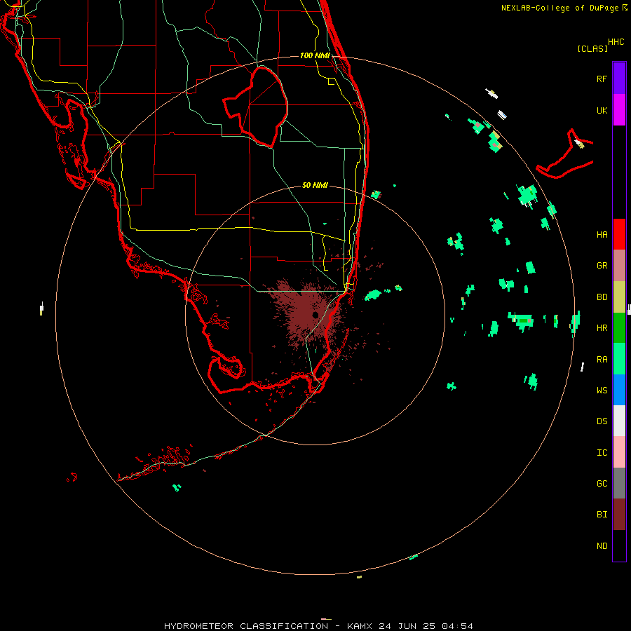This screenshot has width=631, height=631.
Task: Click the [CLAS] units label
Action: coord(592,48)
